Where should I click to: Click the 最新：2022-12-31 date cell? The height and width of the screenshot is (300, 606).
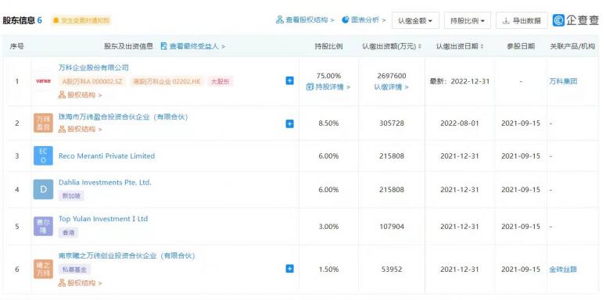coord(460,81)
